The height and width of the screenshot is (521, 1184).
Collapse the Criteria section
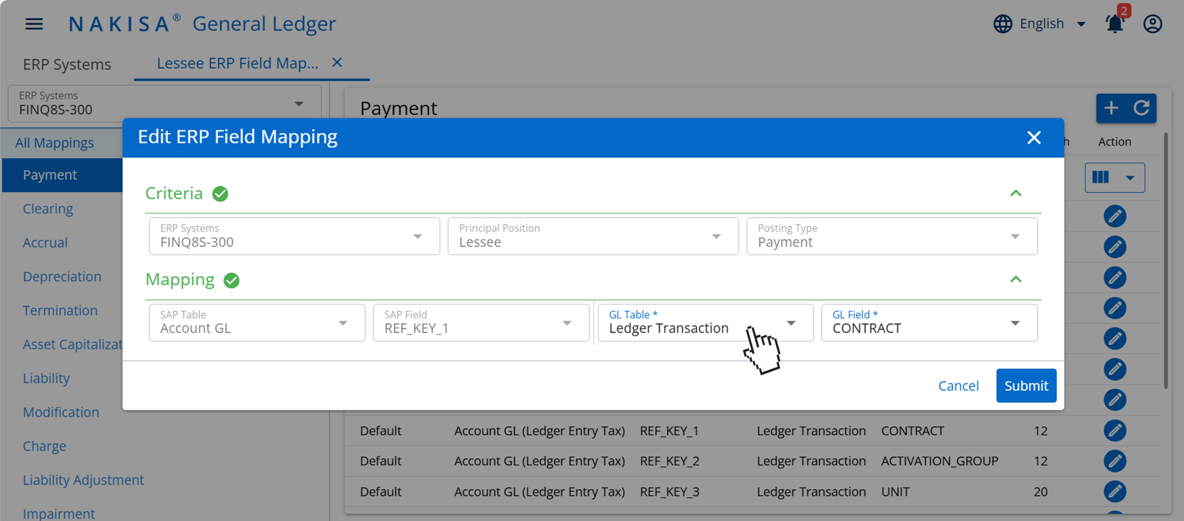pyautogui.click(x=1016, y=193)
